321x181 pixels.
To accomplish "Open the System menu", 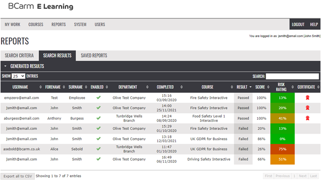I will pos(80,24).
